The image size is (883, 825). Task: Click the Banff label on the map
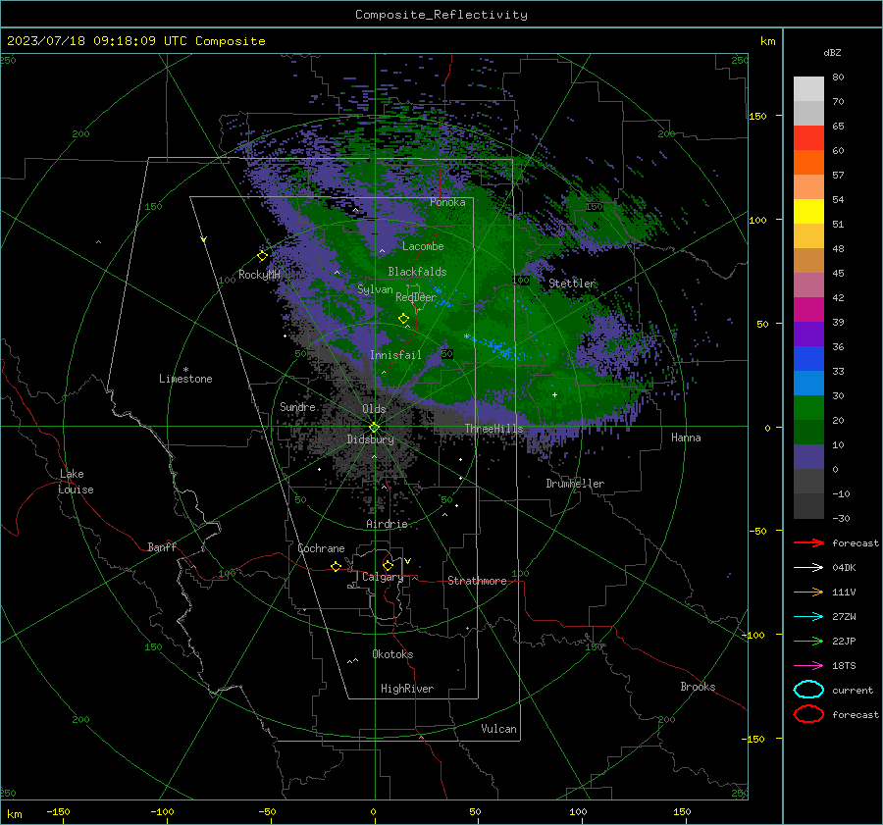point(162,546)
